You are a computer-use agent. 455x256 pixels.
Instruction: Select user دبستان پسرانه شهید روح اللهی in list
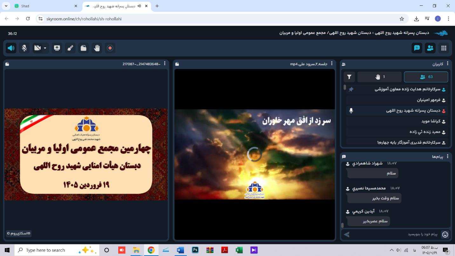[x=397, y=110]
